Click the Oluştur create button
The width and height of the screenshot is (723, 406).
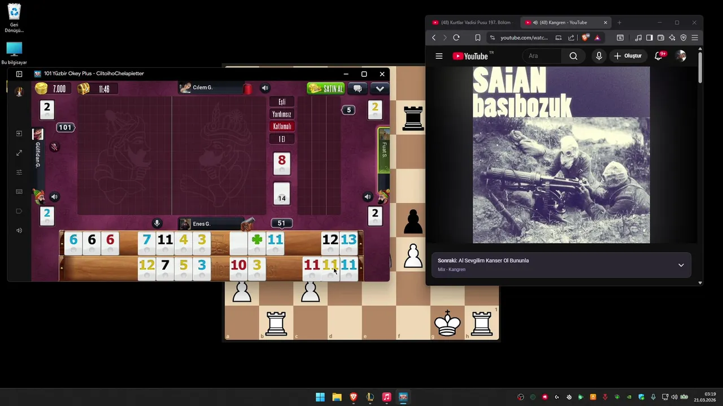click(628, 56)
